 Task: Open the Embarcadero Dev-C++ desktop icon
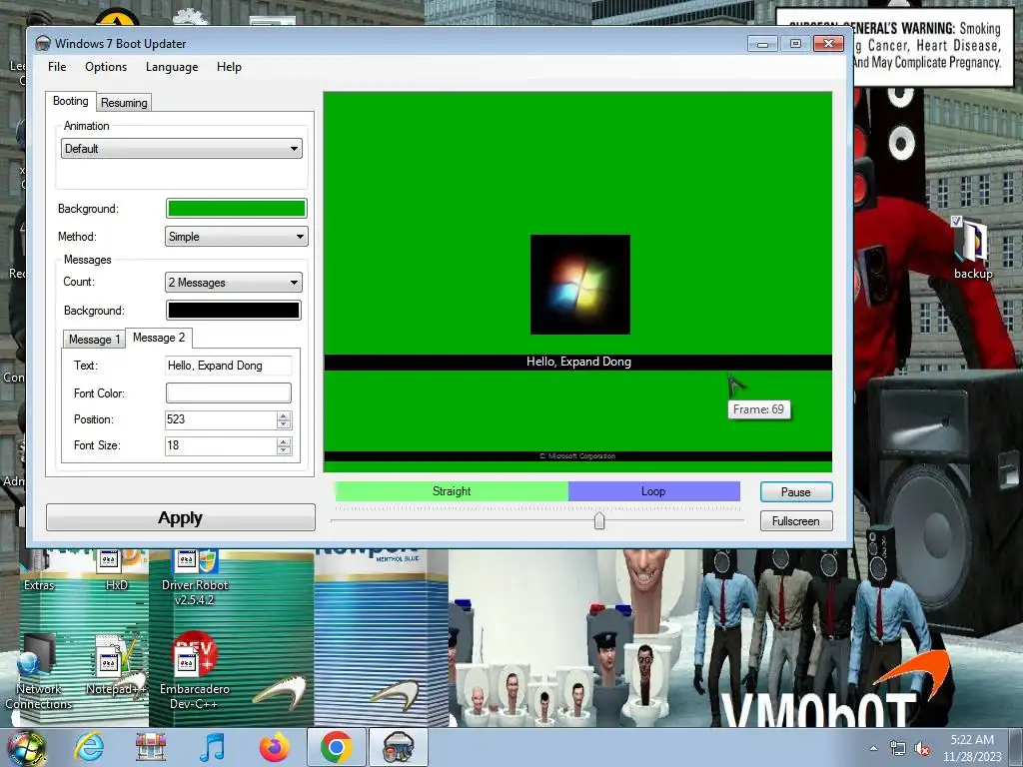click(x=195, y=670)
